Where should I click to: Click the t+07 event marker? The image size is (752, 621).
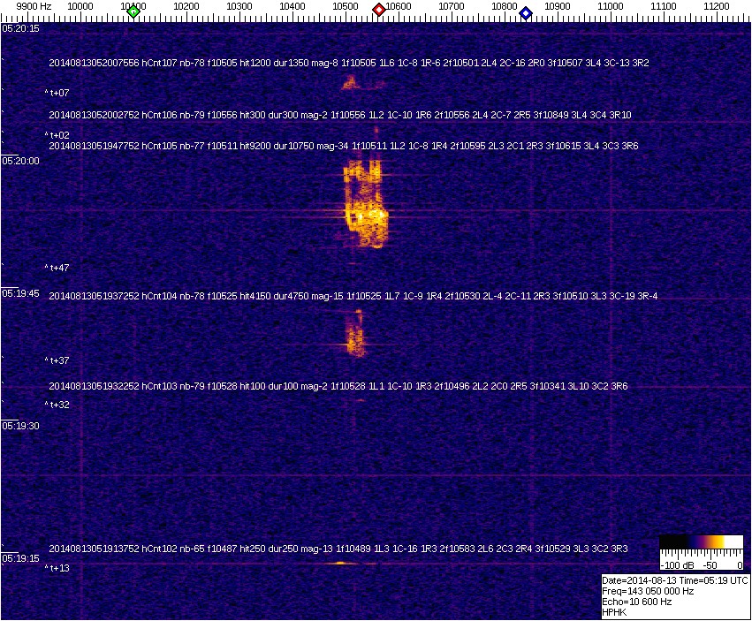(x=57, y=93)
